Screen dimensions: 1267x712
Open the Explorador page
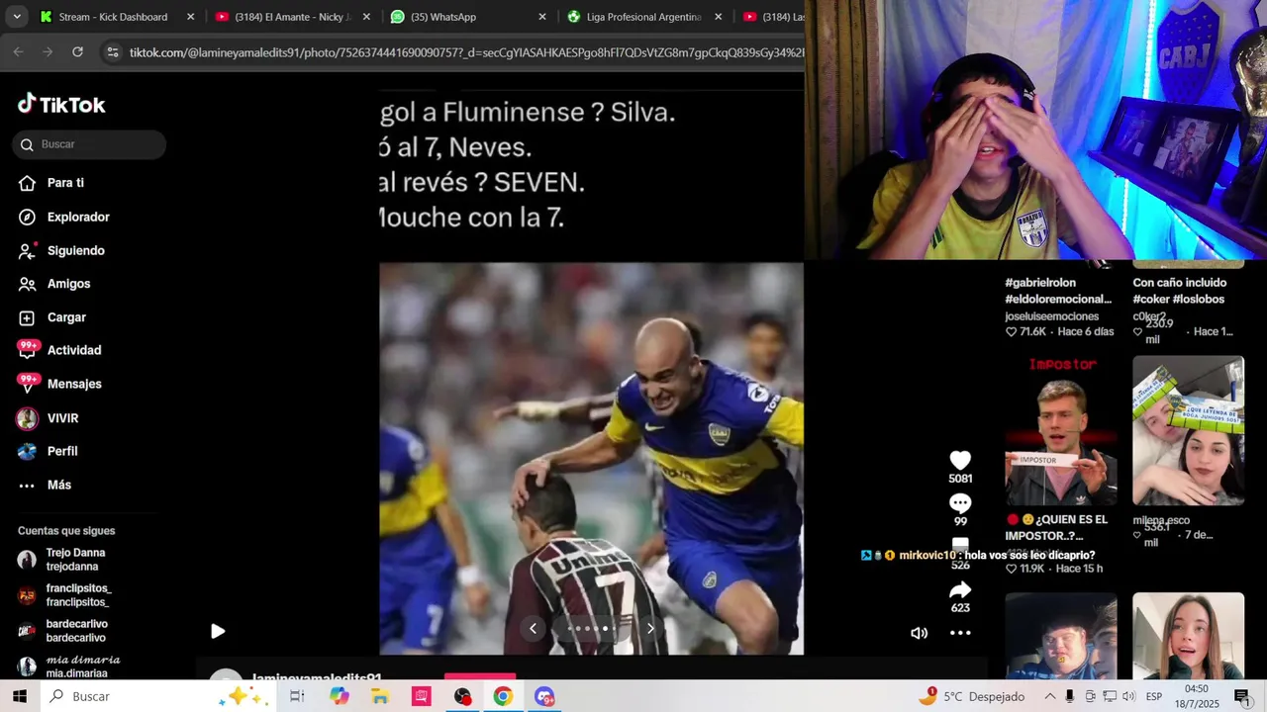pyautogui.click(x=64, y=218)
